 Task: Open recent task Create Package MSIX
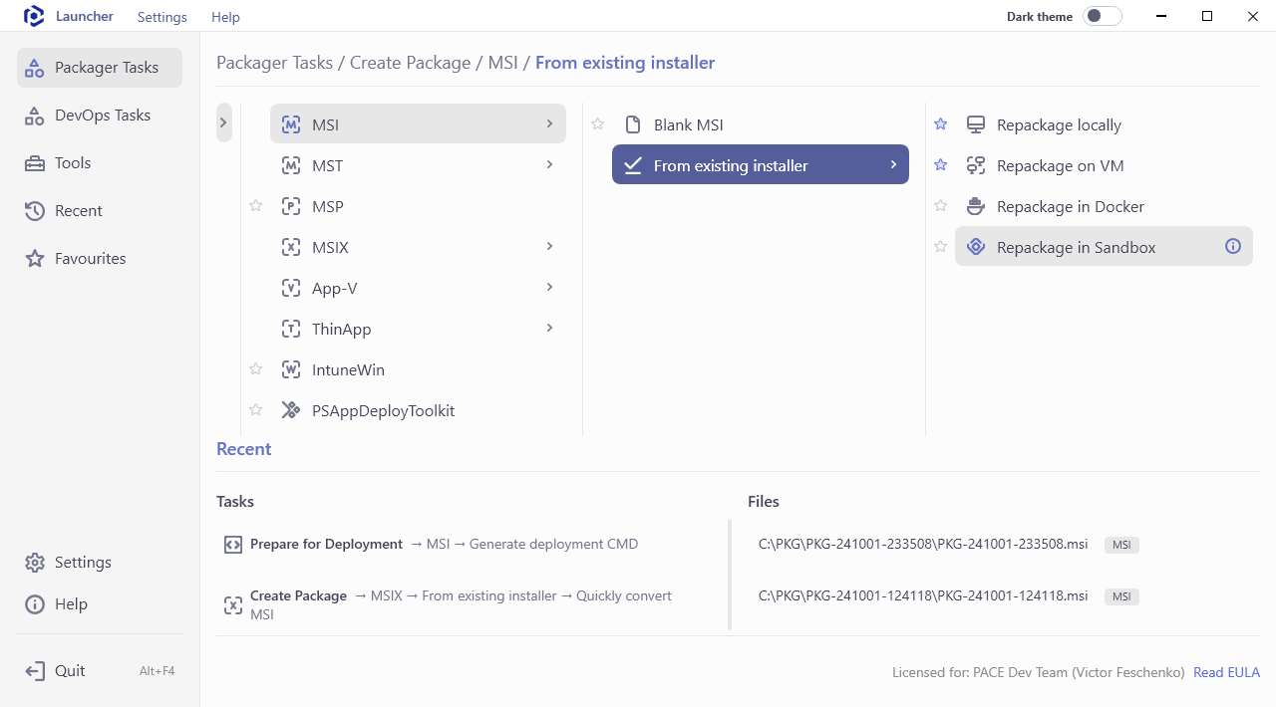pos(448,605)
